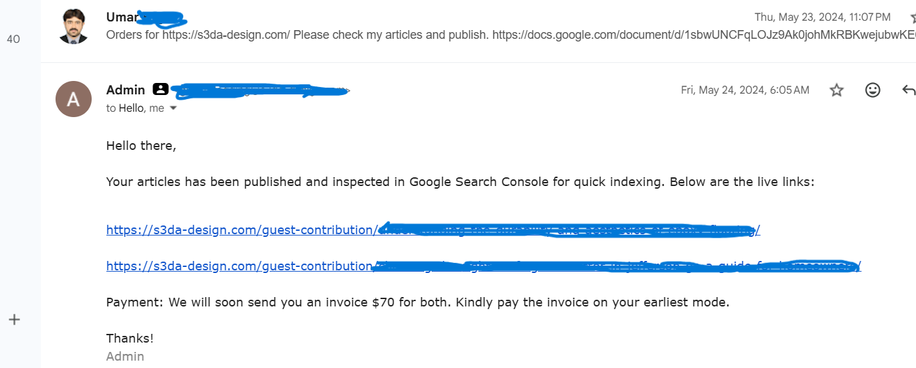916x368 pixels.
Task: Click the Thu, May 23, 2024 timestamp
Action: (822, 17)
